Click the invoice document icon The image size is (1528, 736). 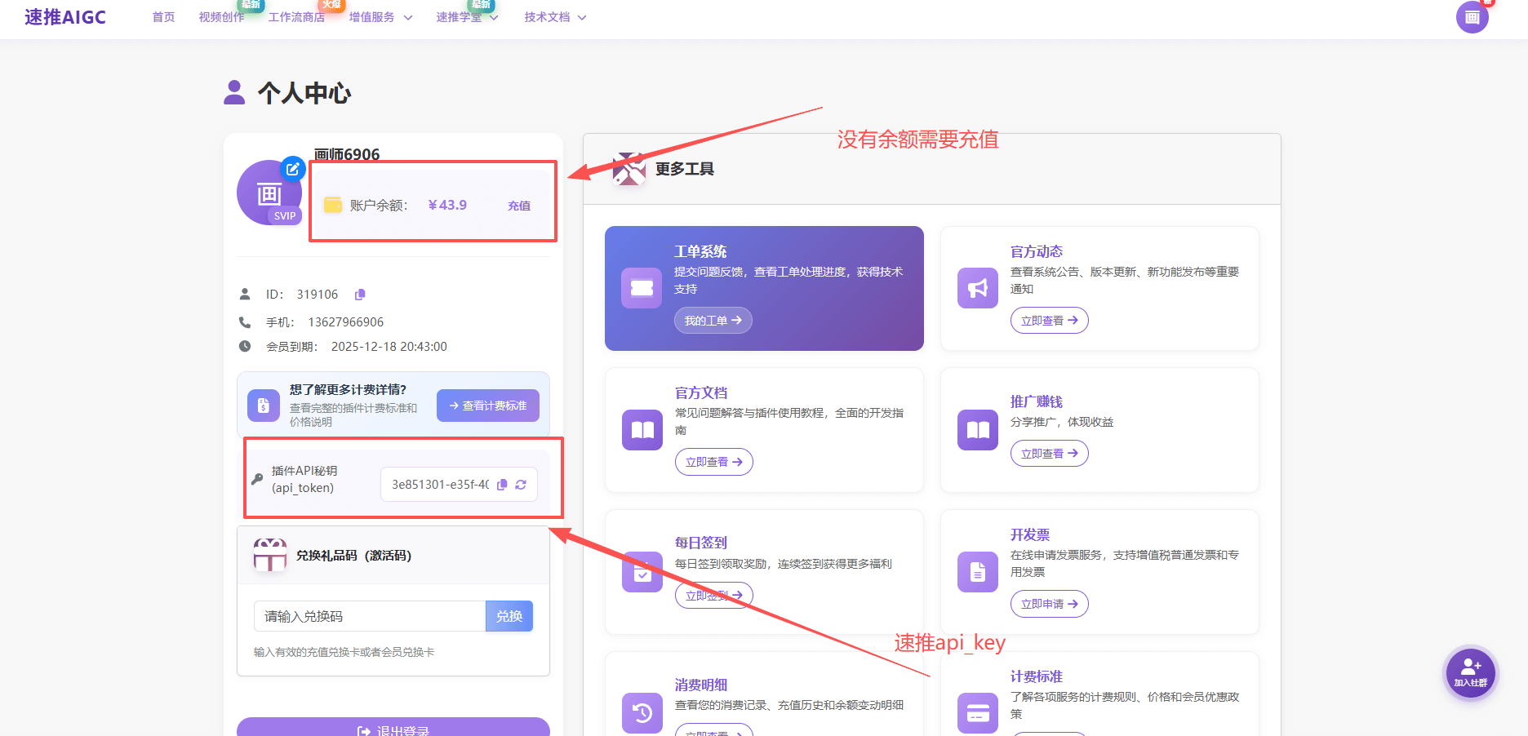(977, 572)
